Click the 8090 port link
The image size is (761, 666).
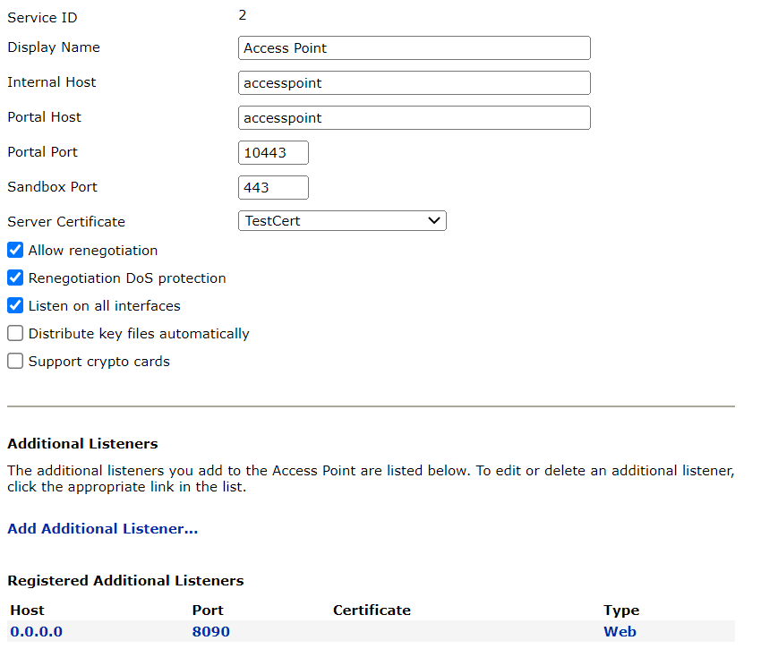(210, 632)
